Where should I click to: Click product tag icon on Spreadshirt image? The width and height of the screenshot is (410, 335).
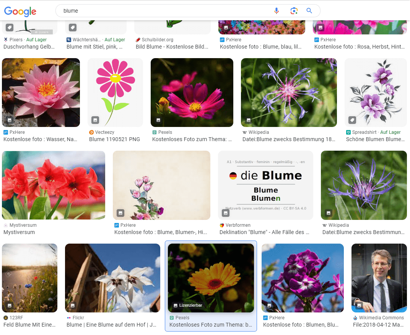(352, 120)
